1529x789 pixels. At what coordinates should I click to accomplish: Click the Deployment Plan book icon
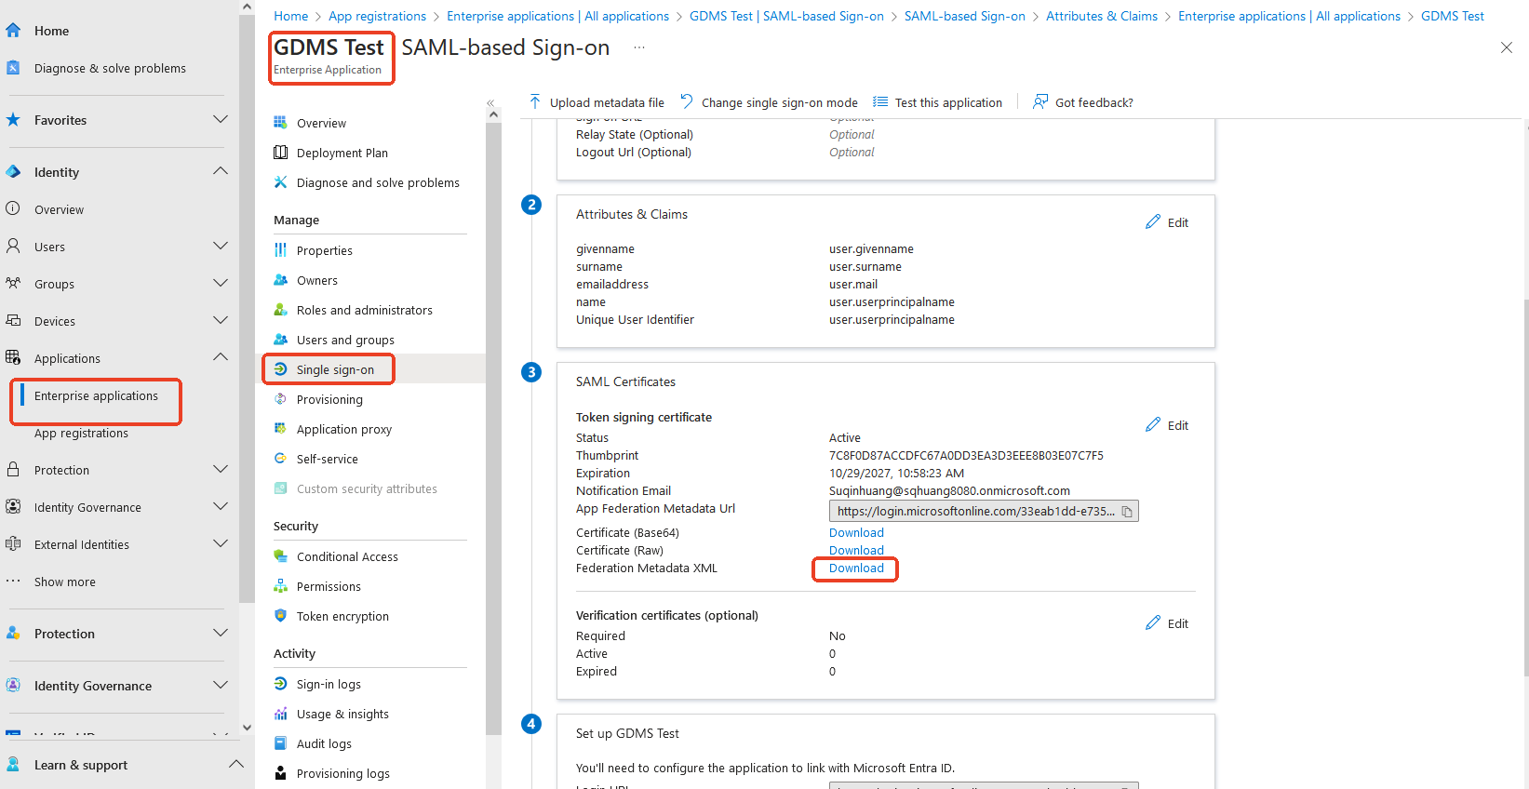click(280, 153)
